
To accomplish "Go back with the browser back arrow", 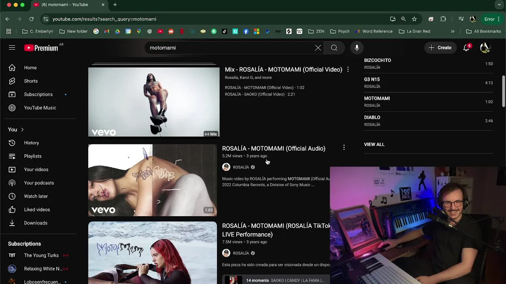I will click(x=8, y=19).
